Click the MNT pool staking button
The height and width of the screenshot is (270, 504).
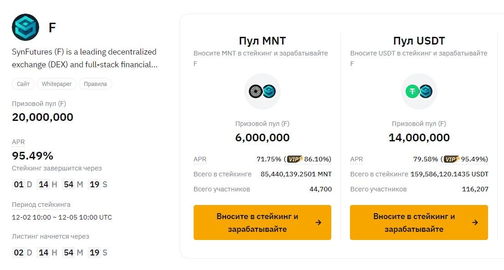[262, 222]
